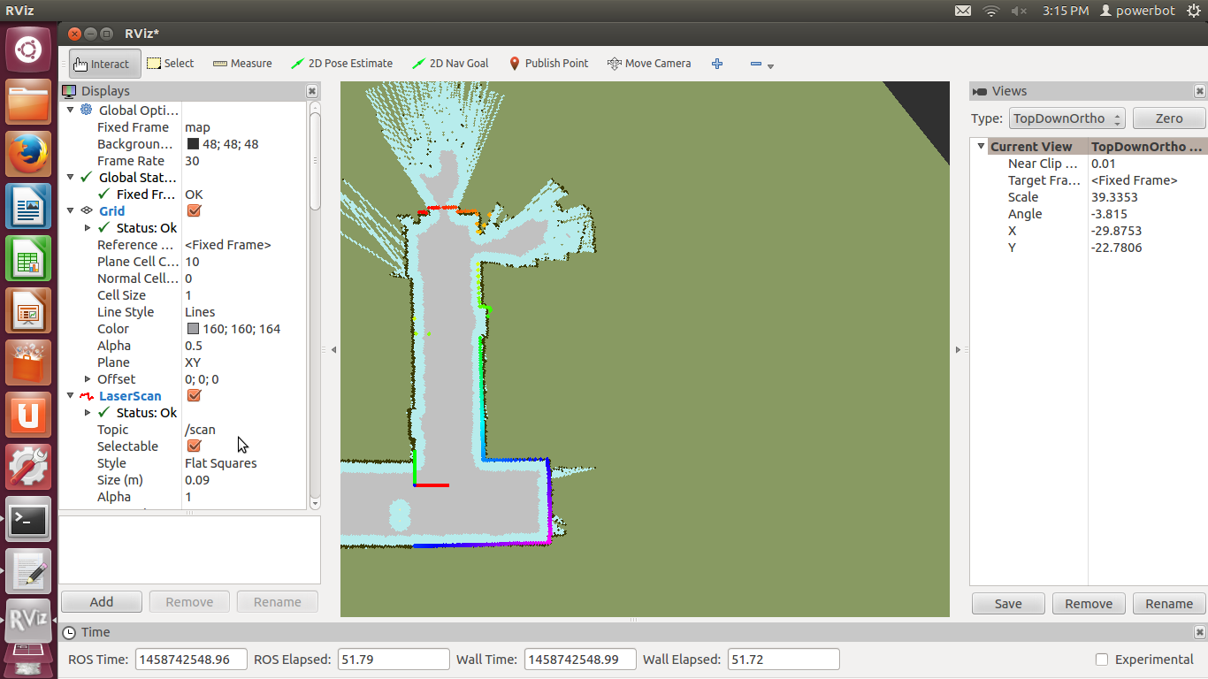The image size is (1208, 679).
Task: Enable the Experimental checkbox
Action: pyautogui.click(x=1102, y=659)
